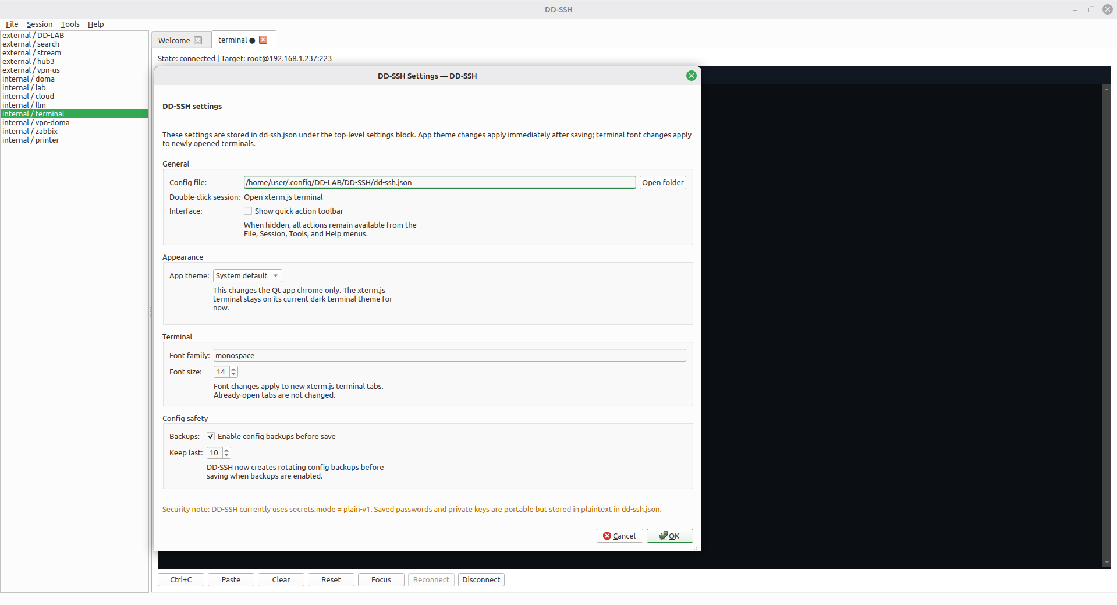Viewport: 1117px width, 605px height.
Task: Click the Paste button
Action: point(231,579)
